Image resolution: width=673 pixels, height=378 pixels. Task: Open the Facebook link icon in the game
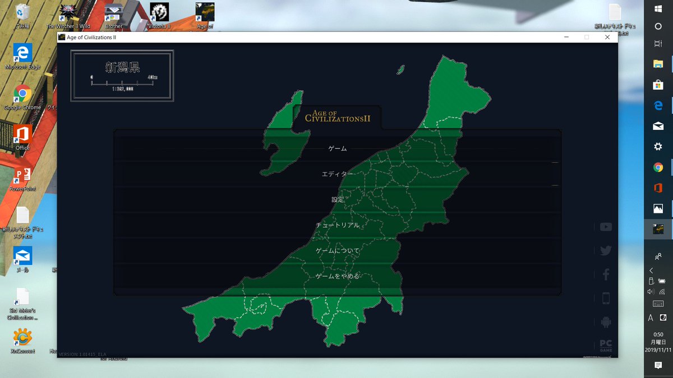[606, 274]
